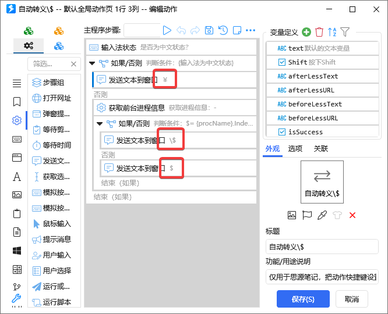Select the 运行脚本 step item
This screenshot has width=388, height=314.
[54, 302]
